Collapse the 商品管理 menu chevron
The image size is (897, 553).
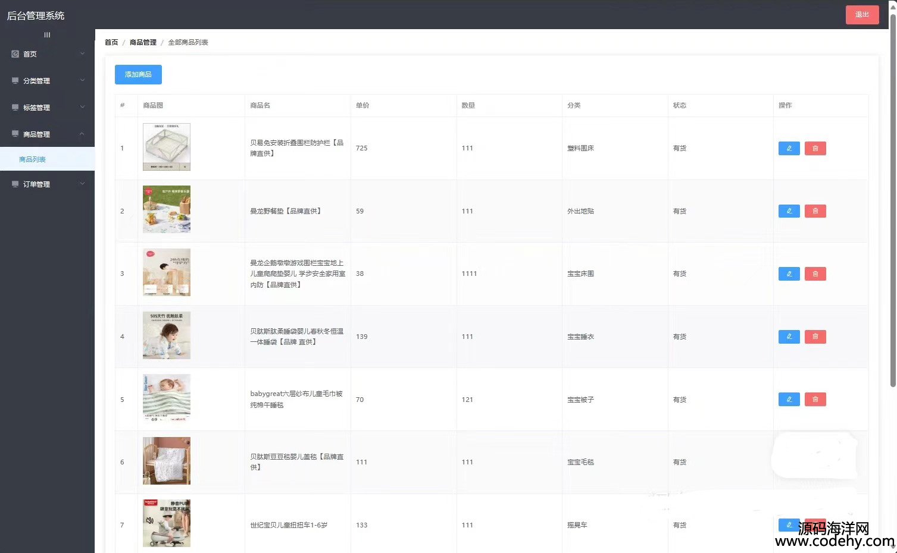coord(82,134)
